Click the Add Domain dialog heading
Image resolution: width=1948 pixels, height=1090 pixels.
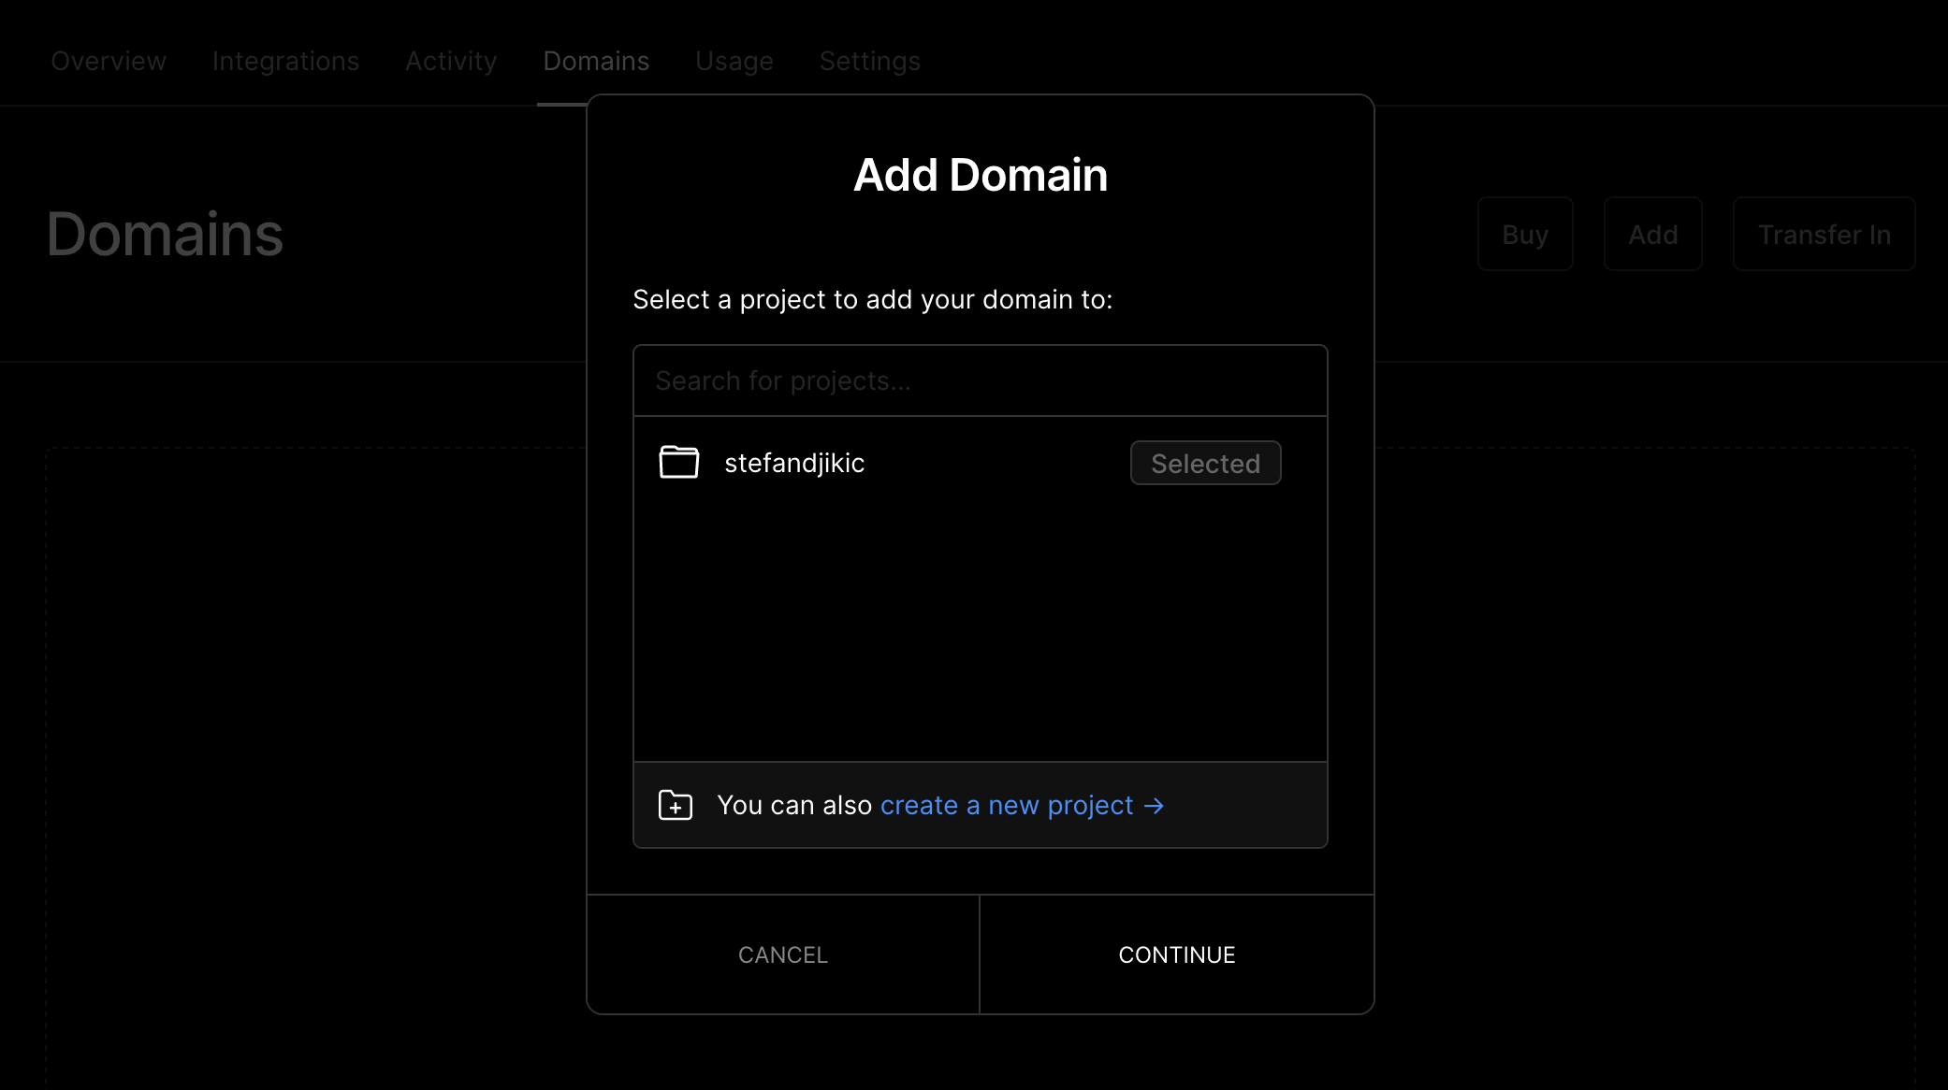(980, 175)
